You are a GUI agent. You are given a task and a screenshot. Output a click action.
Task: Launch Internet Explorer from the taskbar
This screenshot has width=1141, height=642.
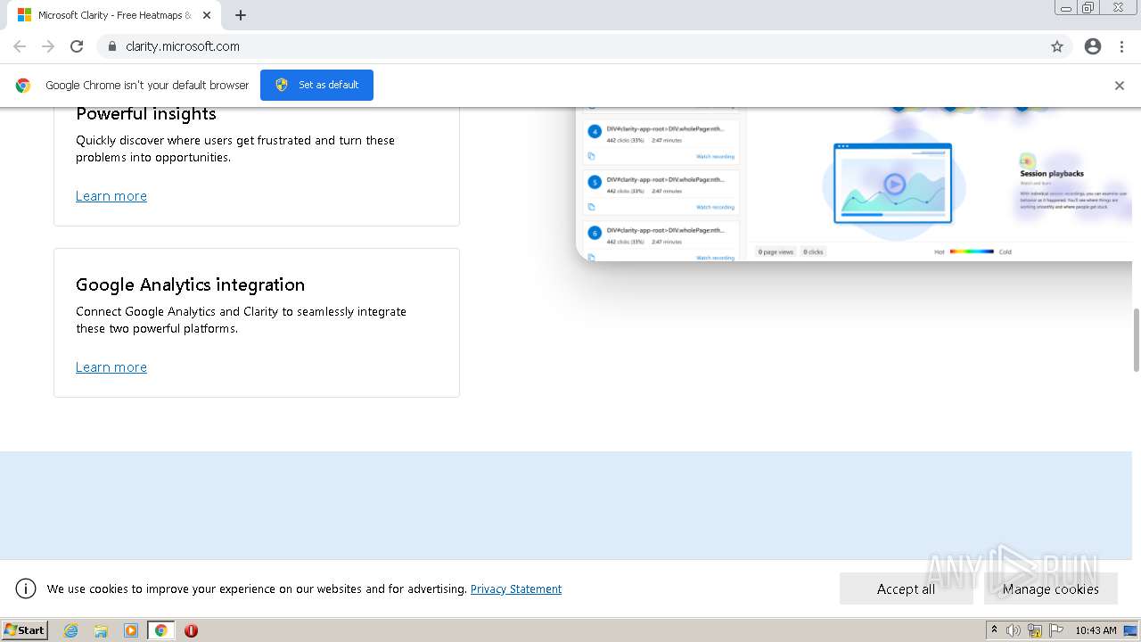click(x=70, y=630)
